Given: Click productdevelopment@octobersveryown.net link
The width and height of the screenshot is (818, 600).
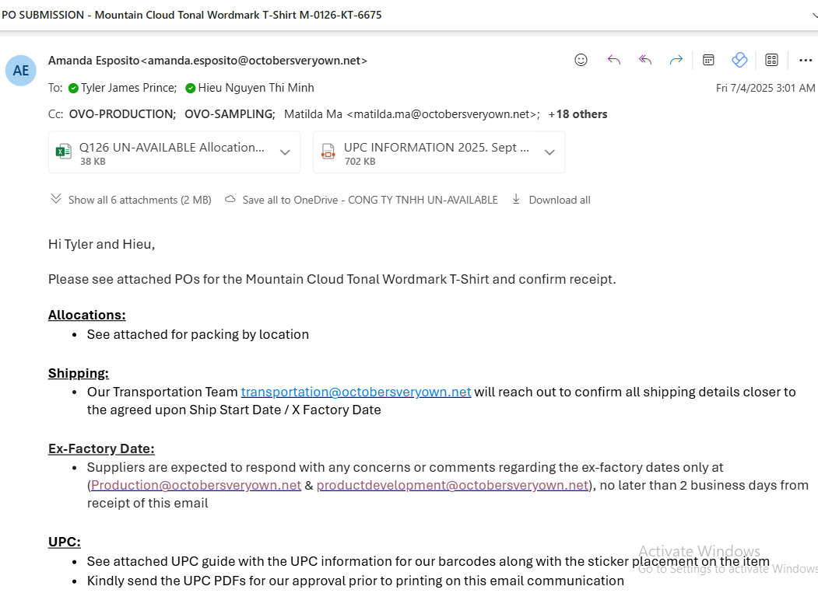Looking at the screenshot, I should click(x=451, y=485).
